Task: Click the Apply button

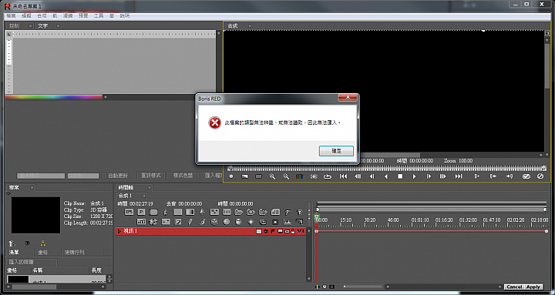Action: [x=533, y=287]
